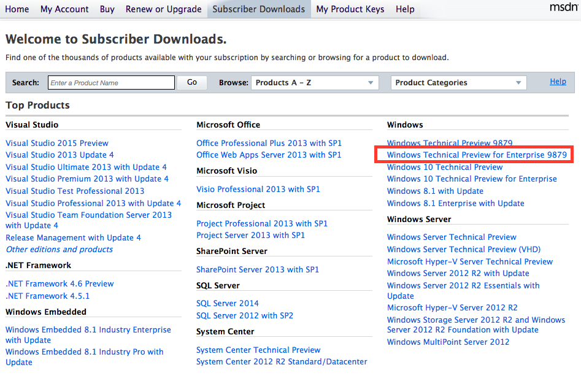Open Windows 10 Technical Preview

tap(445, 167)
